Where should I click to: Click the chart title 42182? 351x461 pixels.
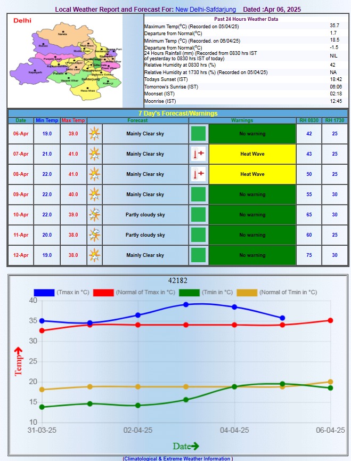pyautogui.click(x=178, y=280)
